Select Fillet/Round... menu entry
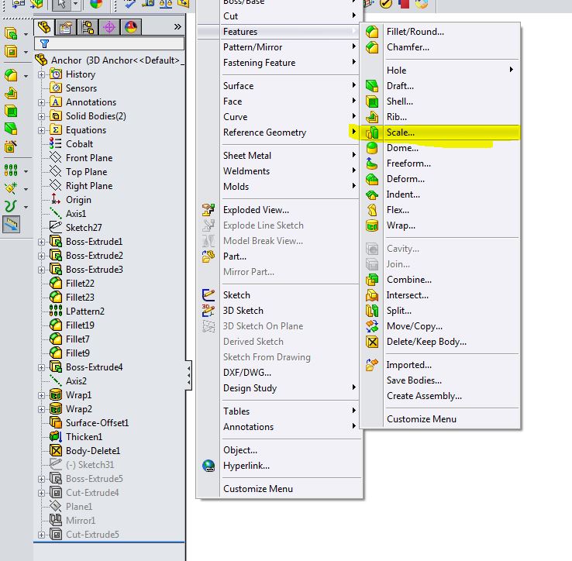 (415, 32)
